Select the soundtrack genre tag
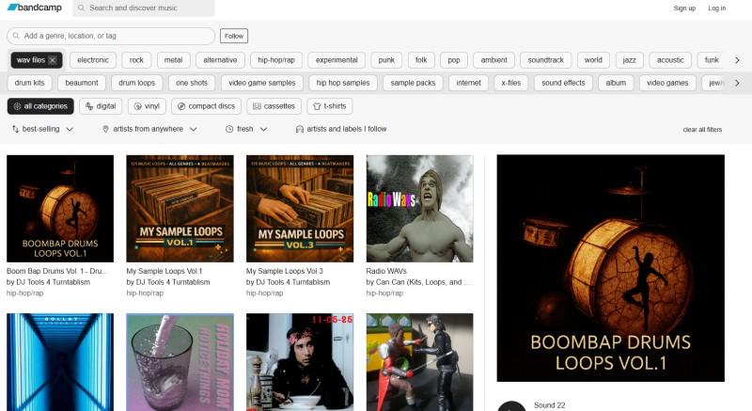The height and width of the screenshot is (411, 752). [546, 60]
